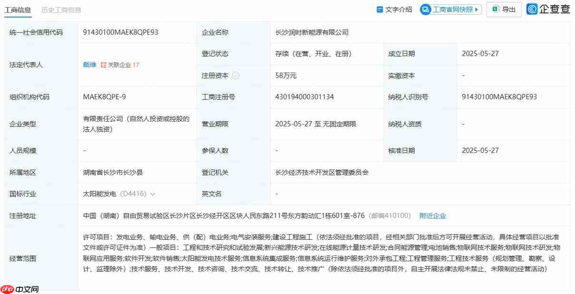Click the 附近企业 nearby companies link

pyautogui.click(x=433, y=215)
